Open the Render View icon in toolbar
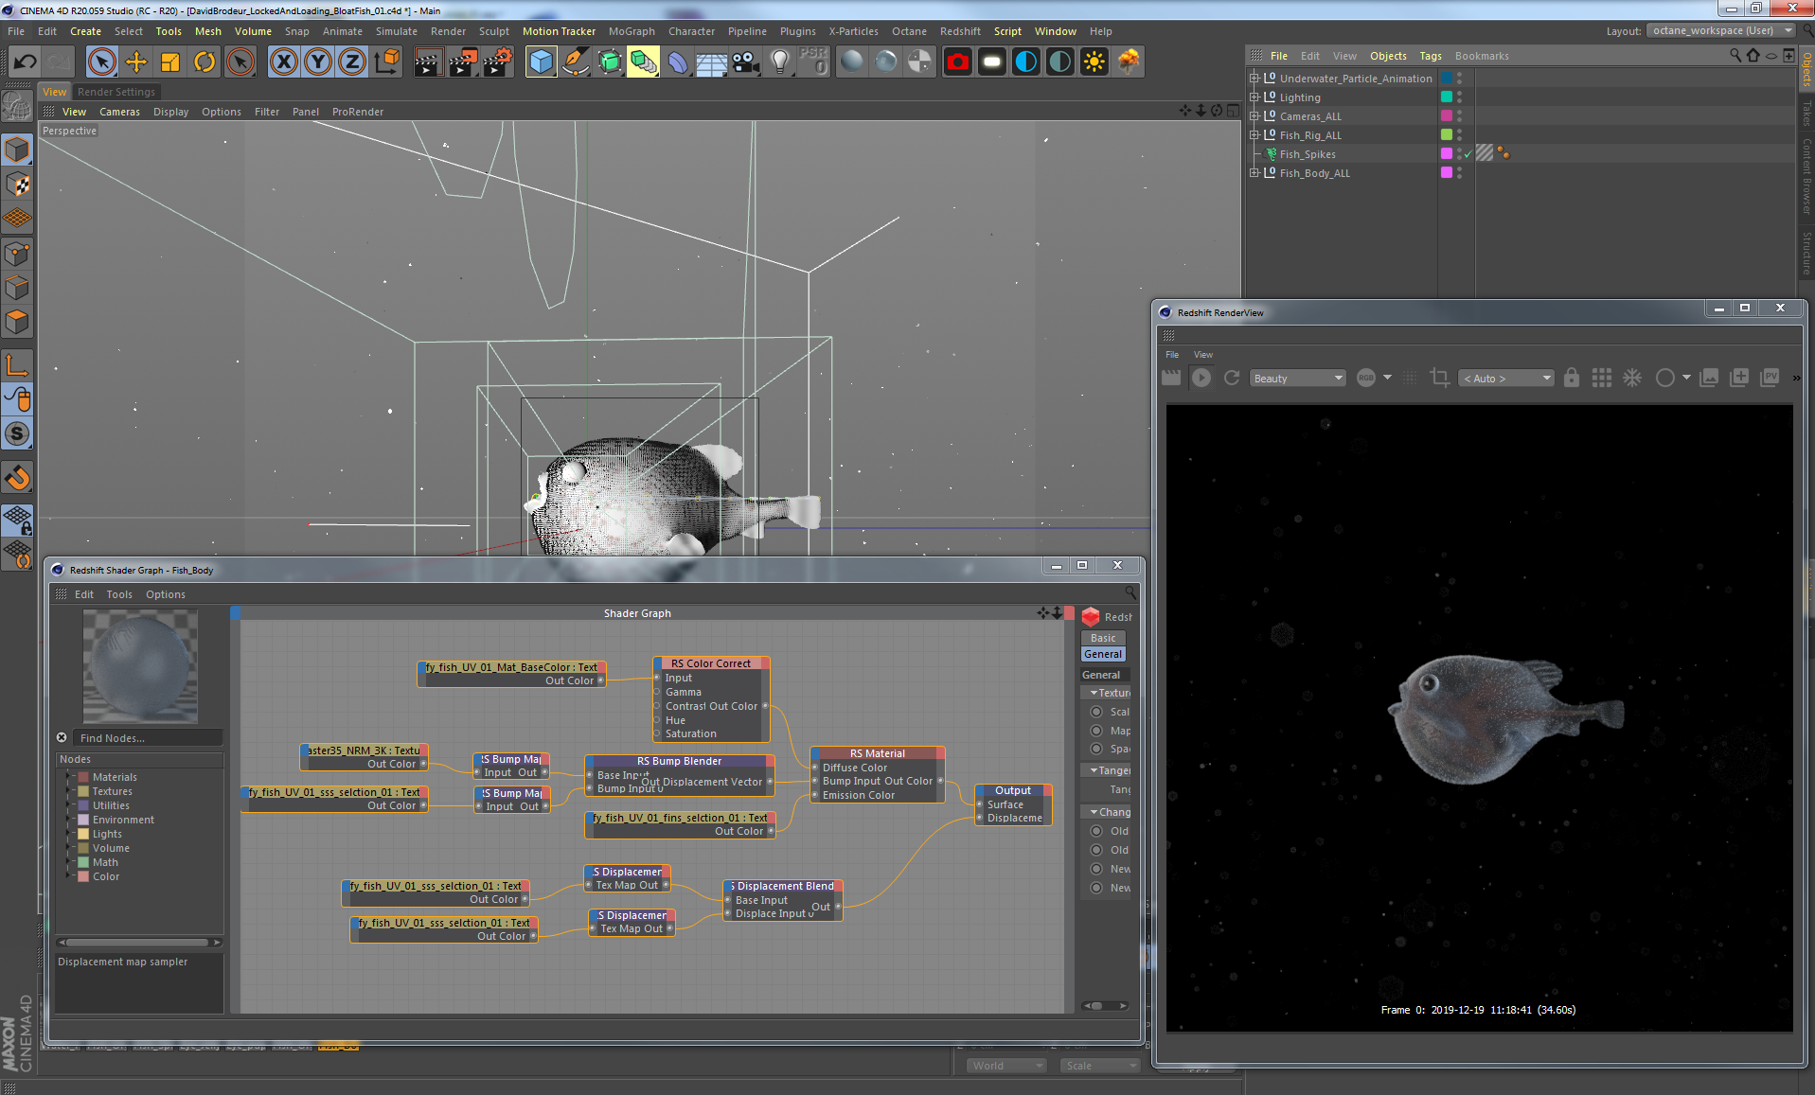 (958, 62)
